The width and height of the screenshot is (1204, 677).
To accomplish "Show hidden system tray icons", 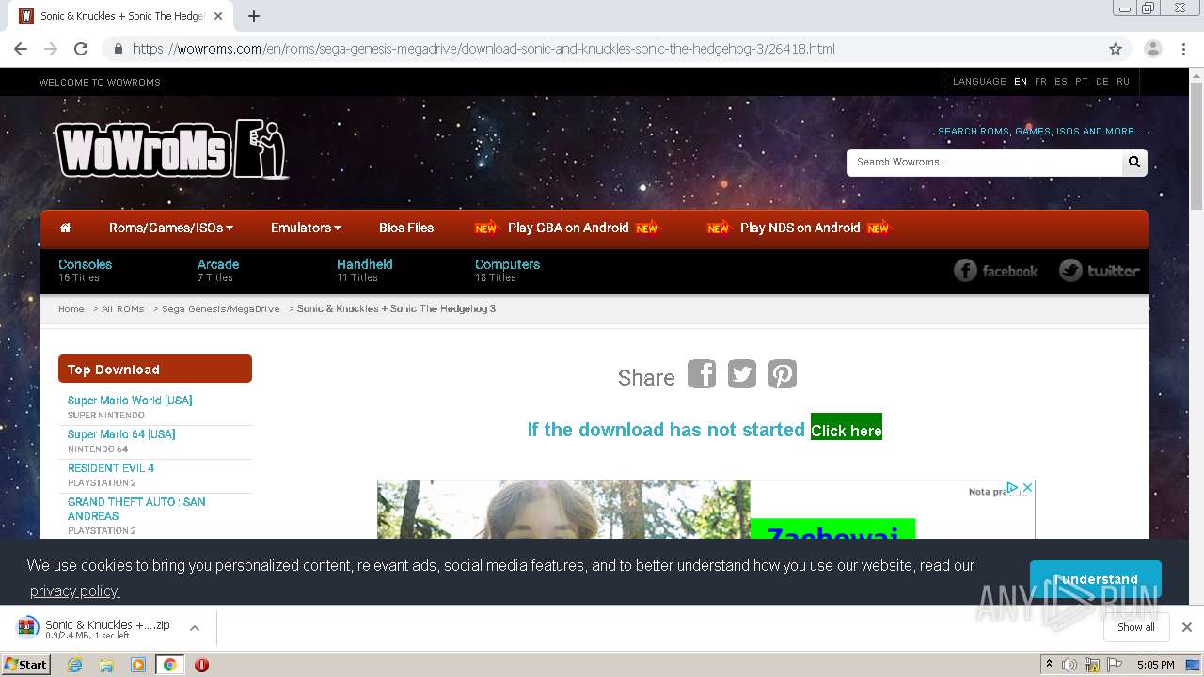I will point(1049,665).
